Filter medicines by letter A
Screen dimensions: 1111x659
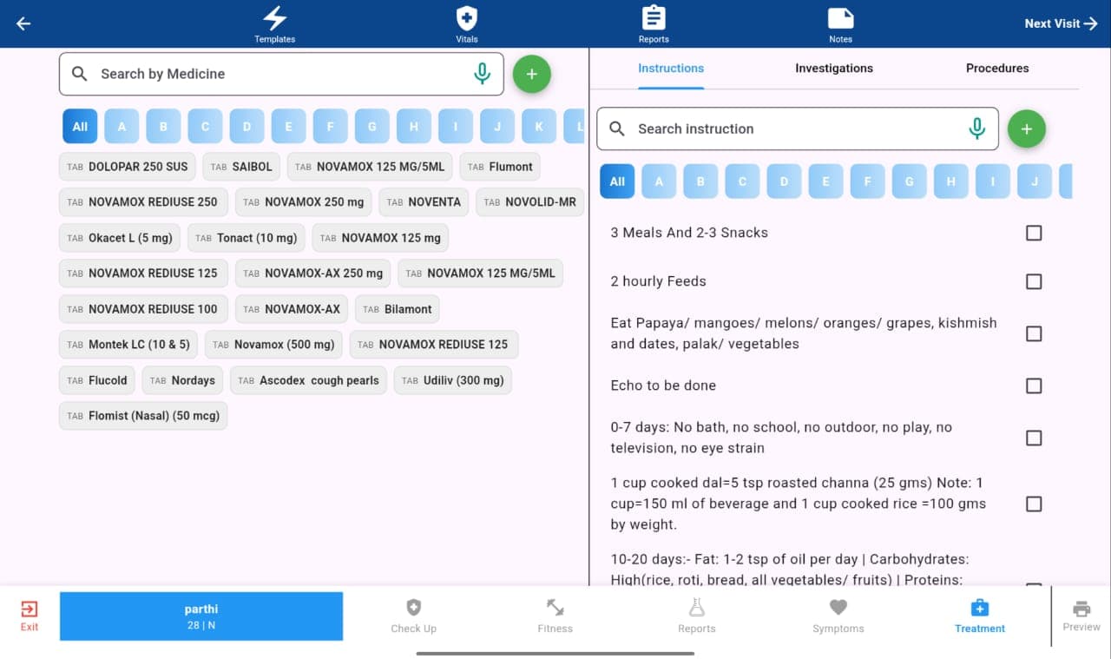click(x=122, y=126)
